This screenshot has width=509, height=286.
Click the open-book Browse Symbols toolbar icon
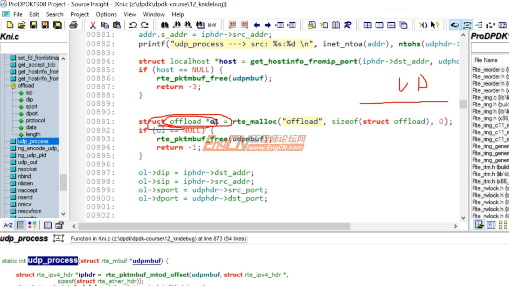coord(336,25)
